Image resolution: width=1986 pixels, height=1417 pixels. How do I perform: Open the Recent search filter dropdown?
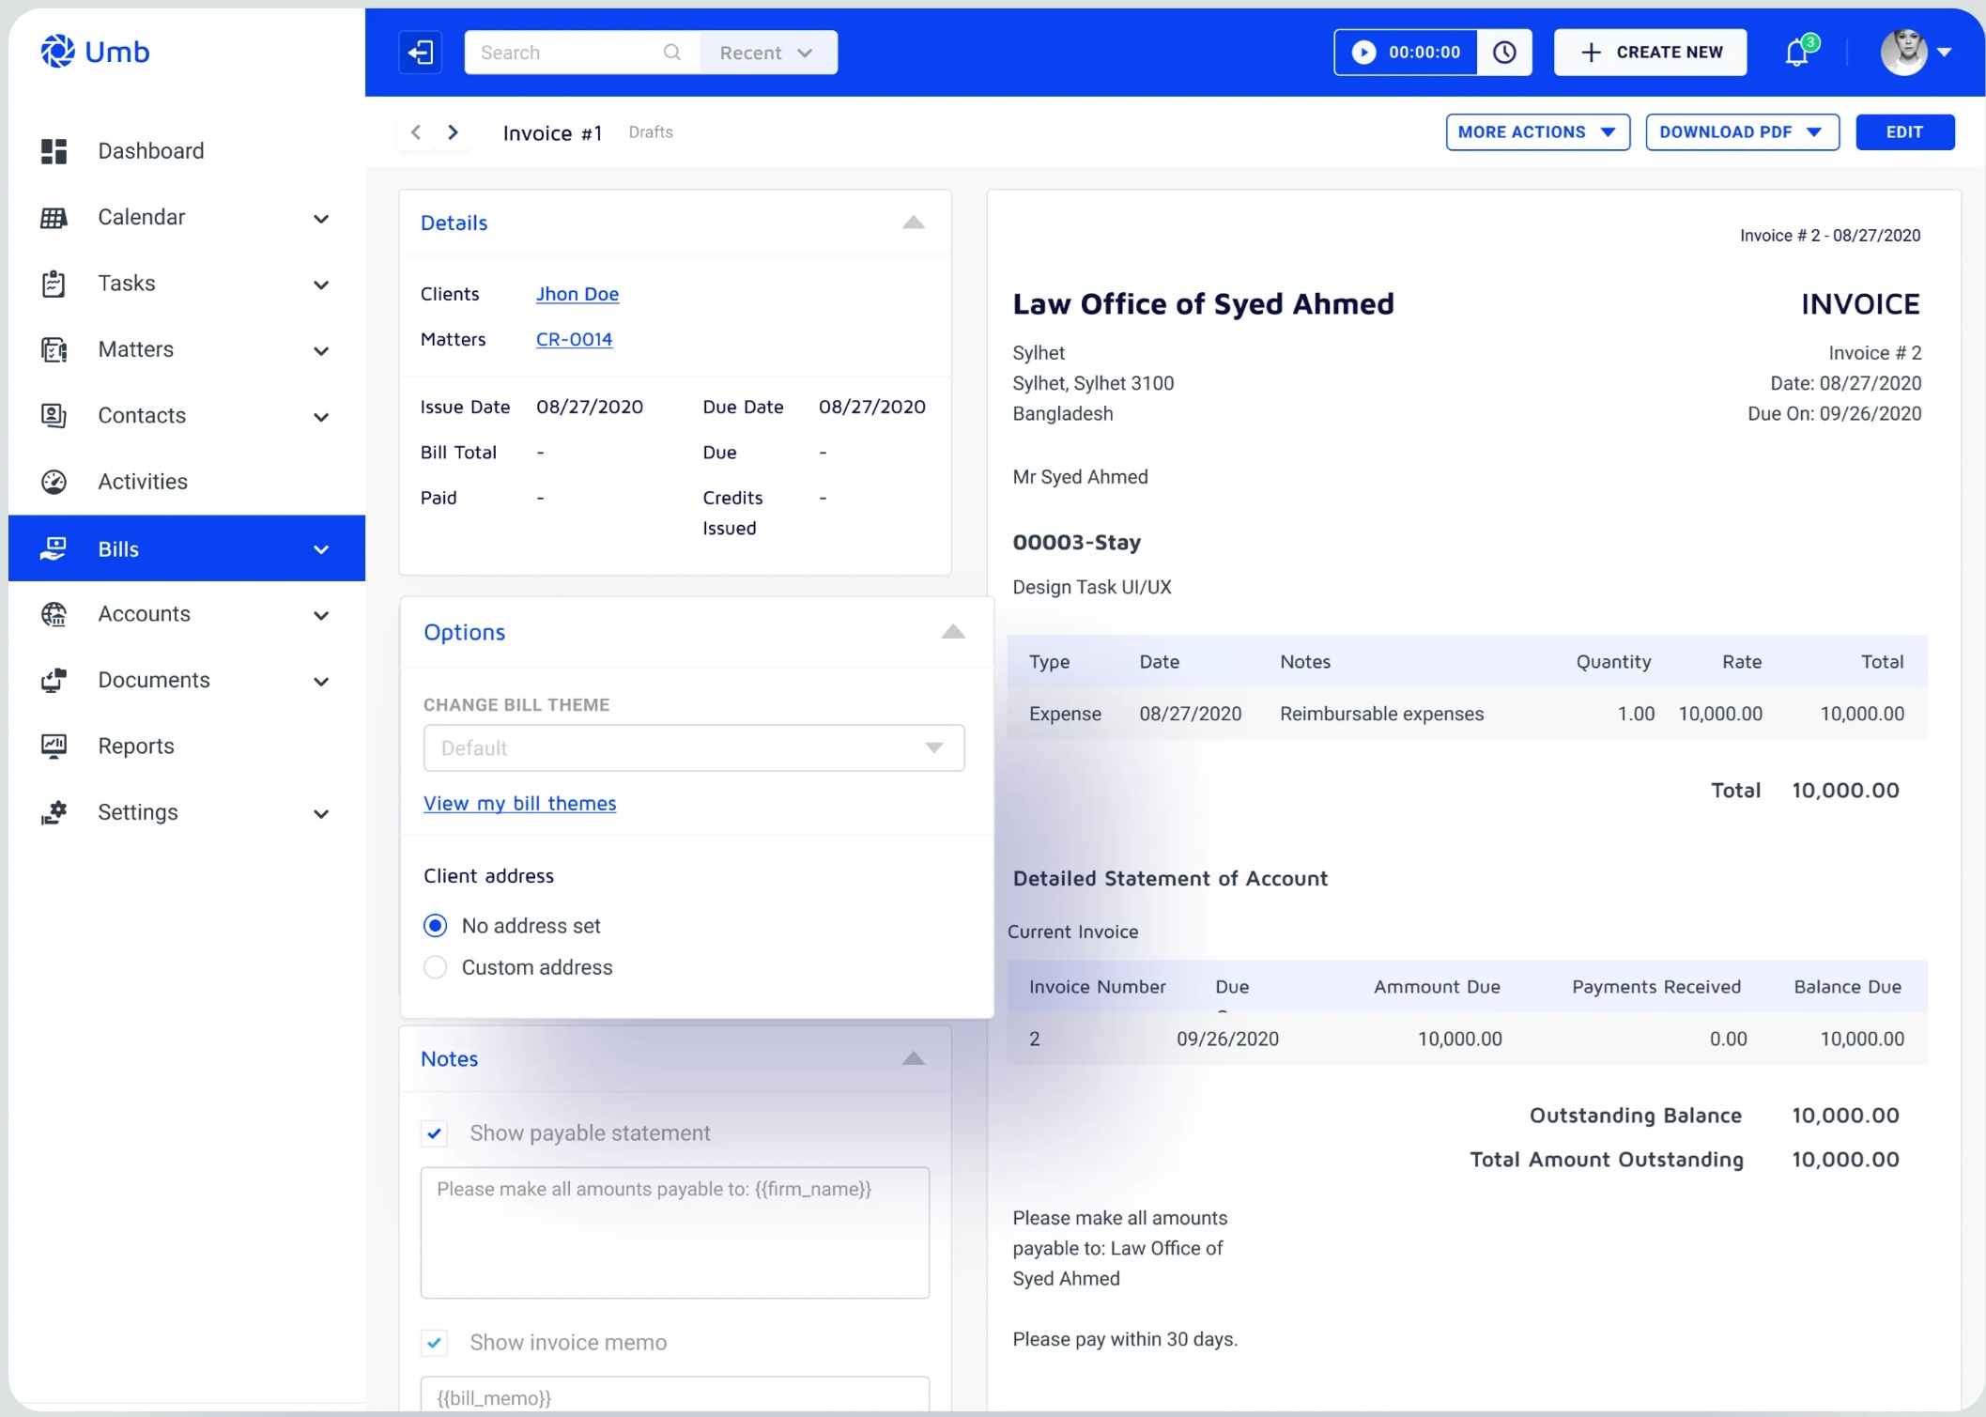click(767, 53)
